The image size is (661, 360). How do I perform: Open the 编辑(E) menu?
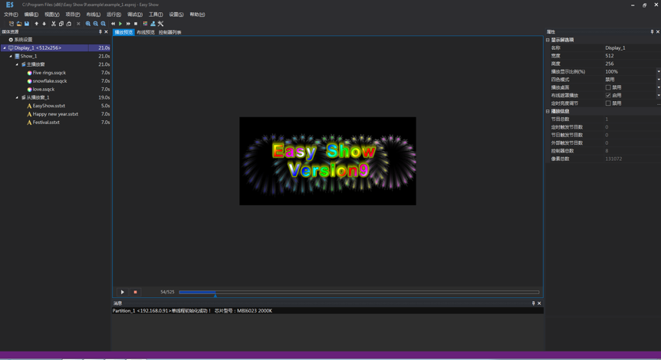click(x=31, y=15)
